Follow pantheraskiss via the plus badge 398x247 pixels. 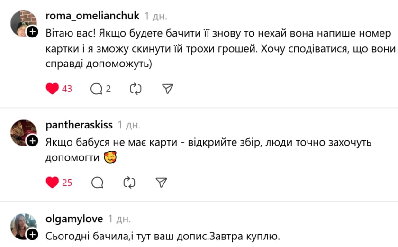coord(32,141)
